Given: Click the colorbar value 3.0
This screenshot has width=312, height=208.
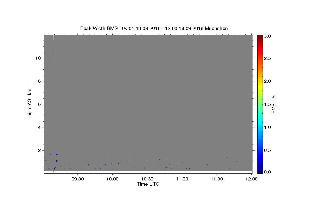Looking at the screenshot, I should point(268,36).
